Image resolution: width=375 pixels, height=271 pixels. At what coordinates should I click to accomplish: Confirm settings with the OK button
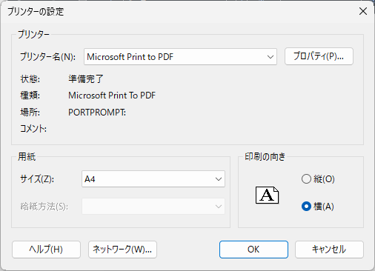[x=253, y=250]
